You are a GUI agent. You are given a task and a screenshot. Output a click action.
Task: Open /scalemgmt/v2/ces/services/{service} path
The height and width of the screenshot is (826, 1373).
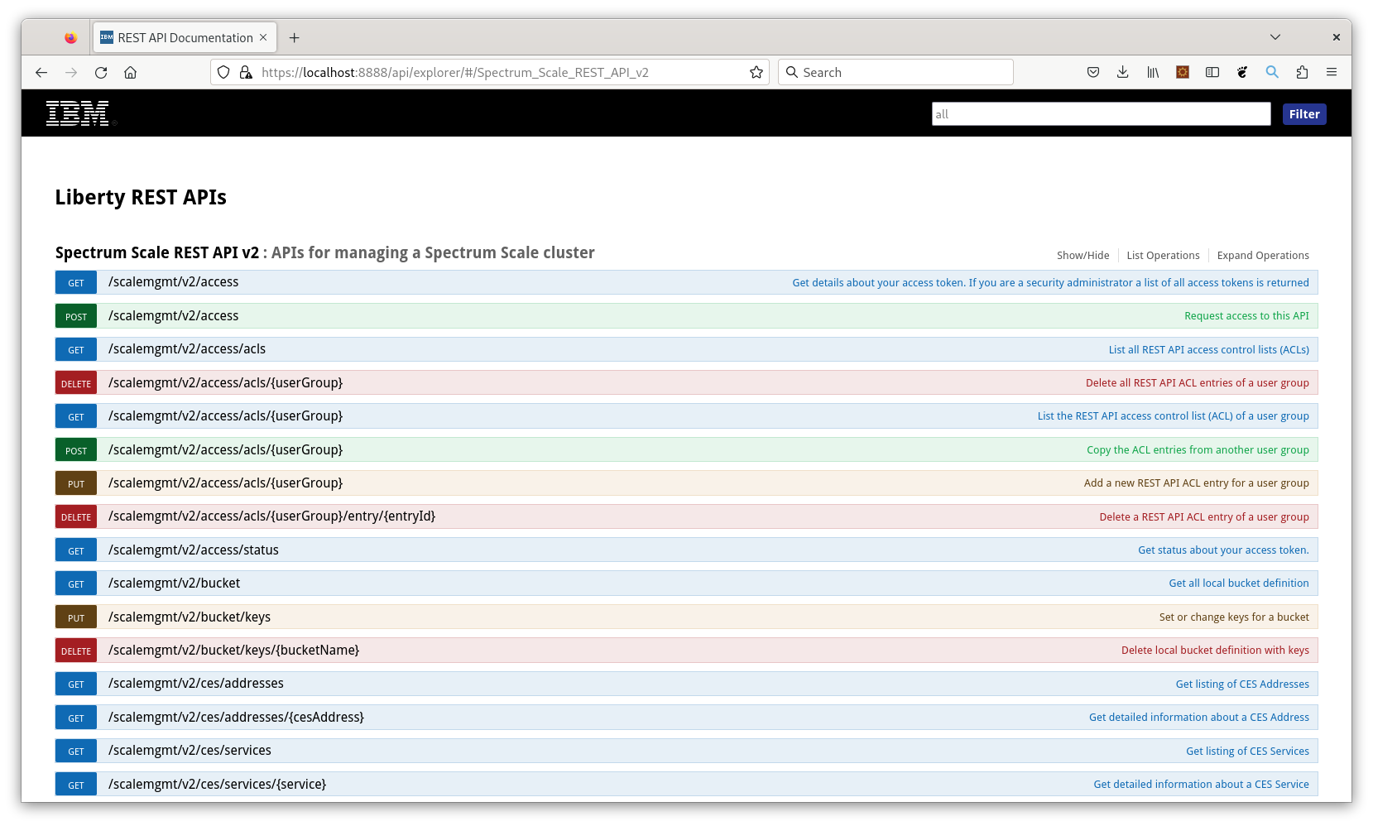pyautogui.click(x=217, y=785)
